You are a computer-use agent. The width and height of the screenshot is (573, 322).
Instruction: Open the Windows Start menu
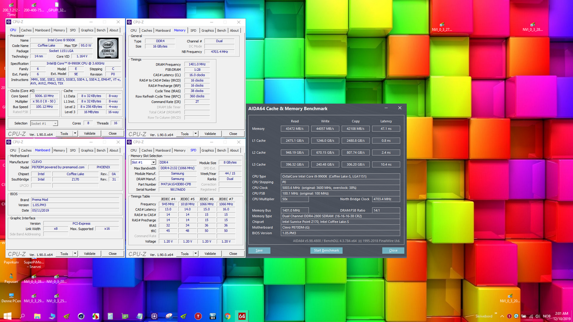(x=8, y=316)
